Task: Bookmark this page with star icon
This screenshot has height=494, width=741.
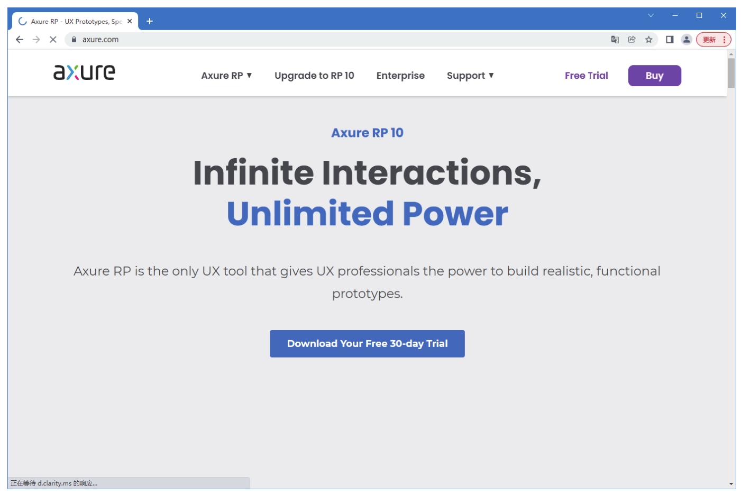Action: [x=648, y=40]
